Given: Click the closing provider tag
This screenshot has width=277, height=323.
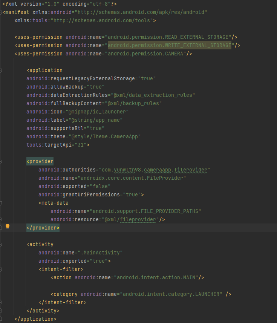Looking at the screenshot, I should coord(43,228).
